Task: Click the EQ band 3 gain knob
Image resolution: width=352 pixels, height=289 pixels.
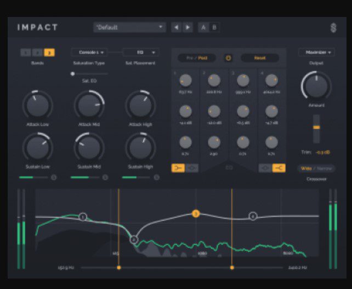Action: click(x=243, y=111)
